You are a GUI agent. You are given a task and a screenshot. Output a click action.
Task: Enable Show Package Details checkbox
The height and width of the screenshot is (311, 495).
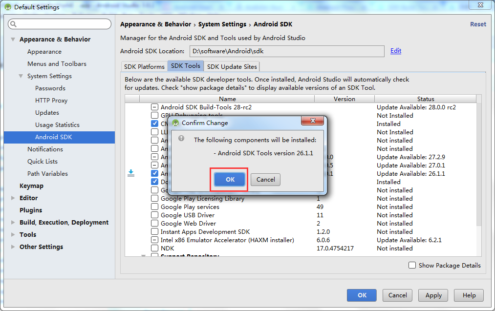[412, 265]
